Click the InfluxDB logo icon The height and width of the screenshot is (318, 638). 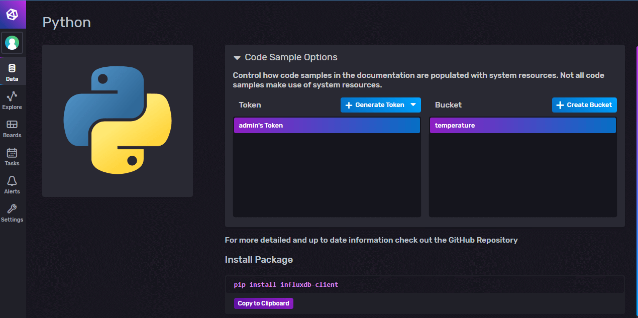pos(12,14)
